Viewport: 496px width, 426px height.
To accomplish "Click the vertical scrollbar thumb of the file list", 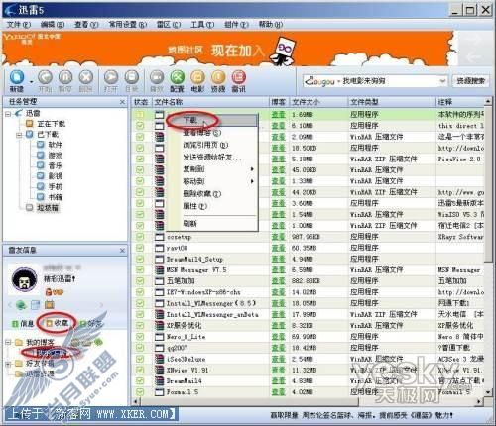I will click(x=488, y=183).
